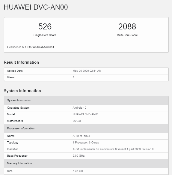Viewport: 172px width, 175px height.
Task: Select the Motherboard value DVCM
Action: [x=77, y=121]
